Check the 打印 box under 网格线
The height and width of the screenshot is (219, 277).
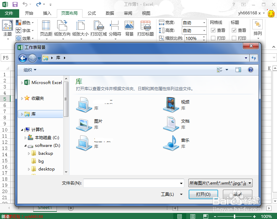pos(214,38)
